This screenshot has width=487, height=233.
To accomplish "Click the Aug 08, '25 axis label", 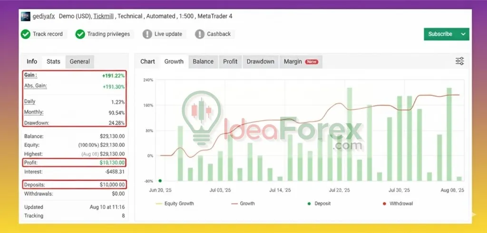I will coord(453,190).
